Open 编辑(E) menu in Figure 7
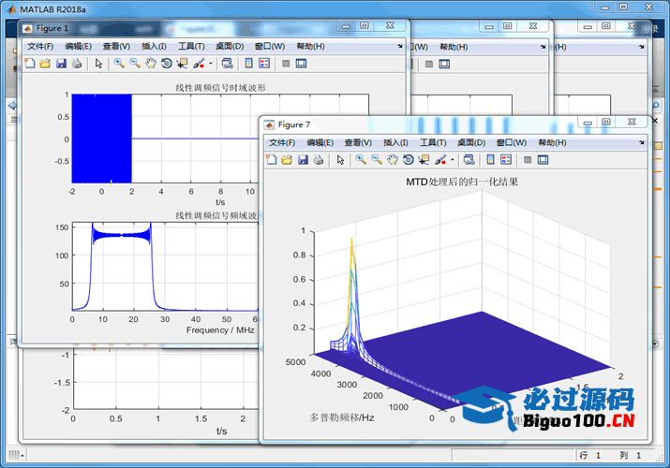 (320, 142)
